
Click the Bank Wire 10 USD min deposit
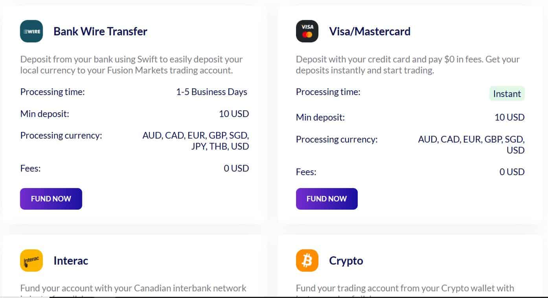(234, 114)
